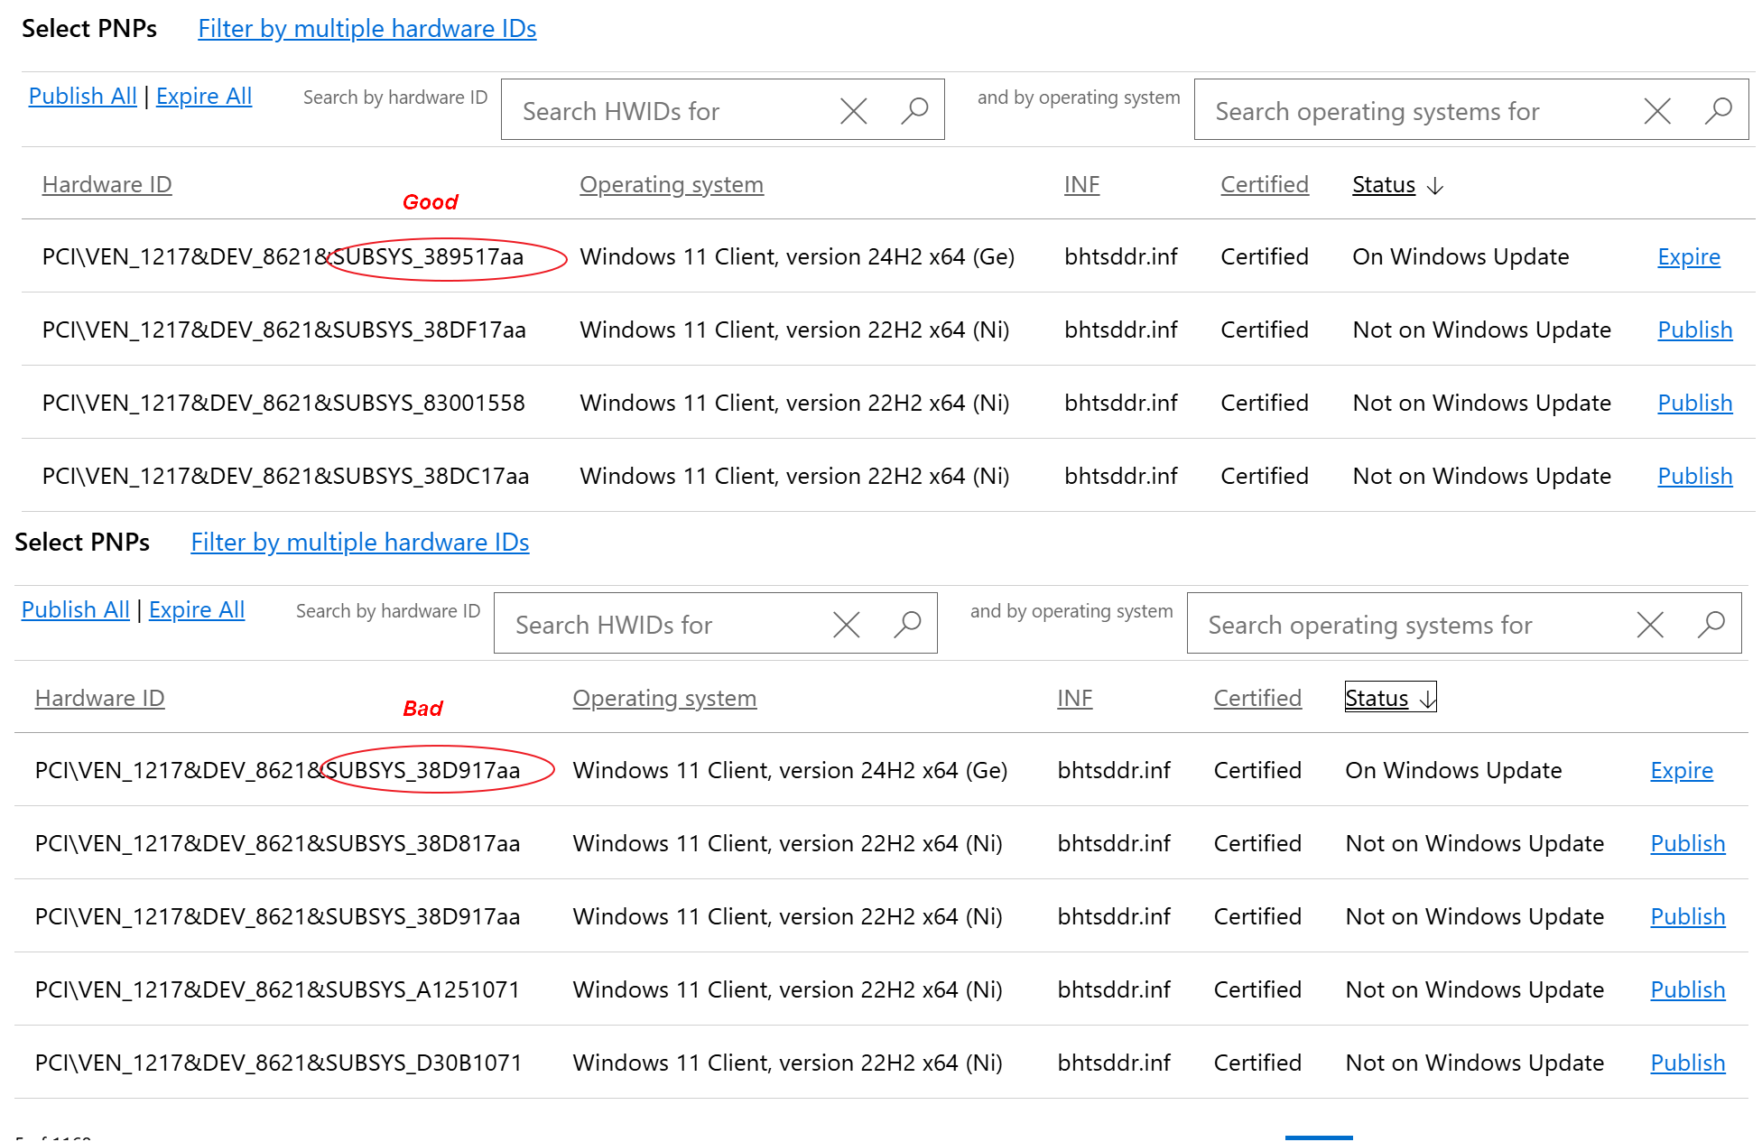Click magnifier icon in top operating system search box
This screenshot has height=1142, width=1762.
click(x=1718, y=110)
